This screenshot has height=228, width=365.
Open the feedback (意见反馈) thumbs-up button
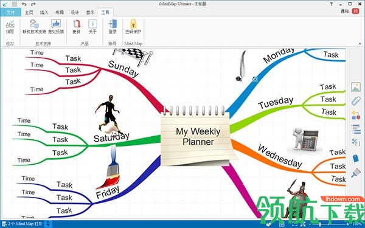pyautogui.click(x=56, y=27)
